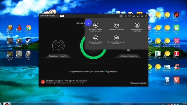Click the PRO badge beside title
This screenshot has height=105, width=187.
coord(62,16)
